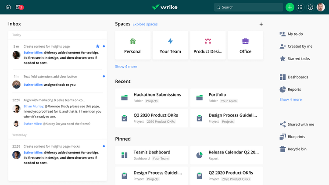Image resolution: width=329 pixels, height=185 pixels.
Task: Open the Office space
Action: [245, 45]
